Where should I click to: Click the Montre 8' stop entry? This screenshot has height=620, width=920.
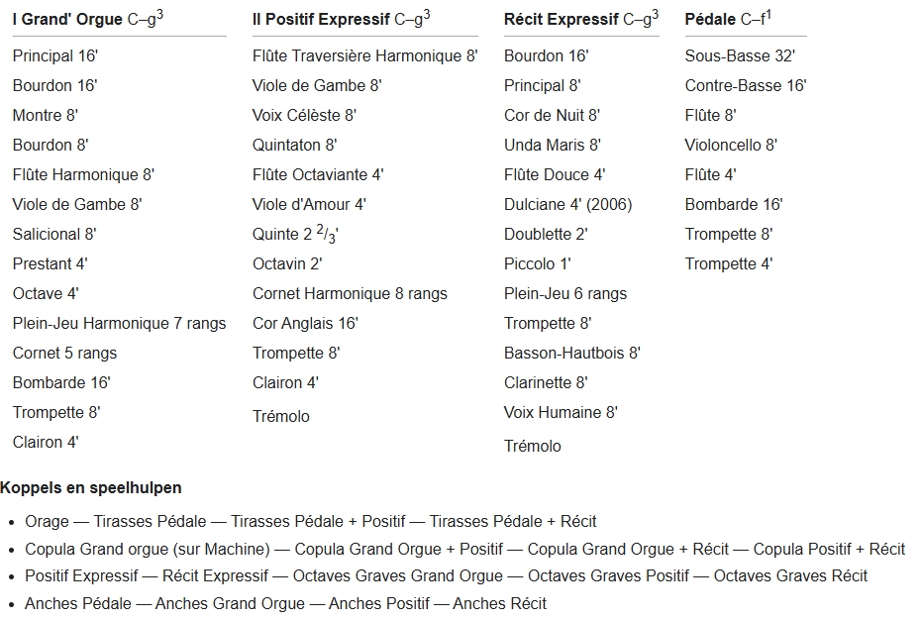click(46, 116)
